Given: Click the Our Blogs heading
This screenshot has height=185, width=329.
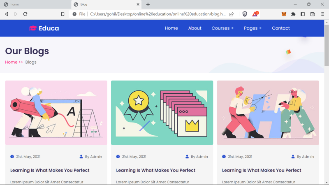Looking at the screenshot, I should click(27, 51).
